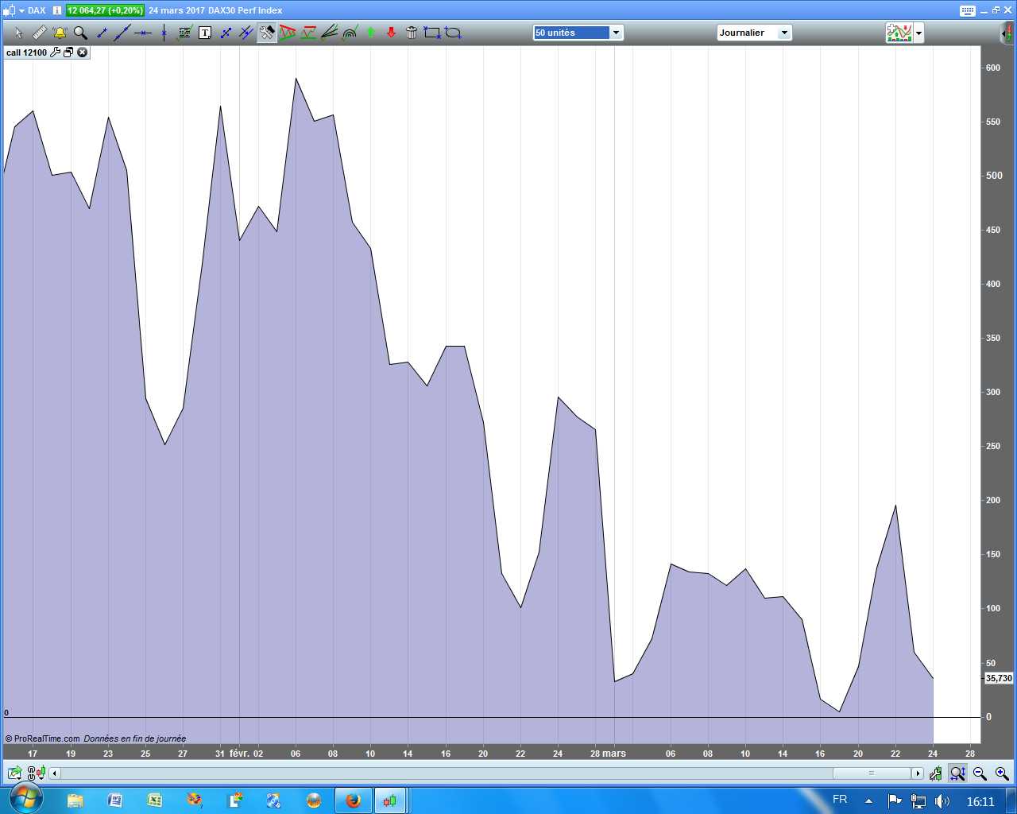
Task: Click the horizontal scrollbar right arrow
Action: click(x=918, y=773)
